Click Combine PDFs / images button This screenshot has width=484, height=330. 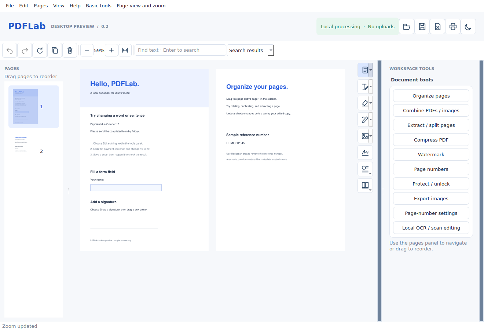(431, 110)
